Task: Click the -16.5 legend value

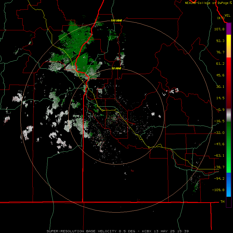Action: click(219, 121)
